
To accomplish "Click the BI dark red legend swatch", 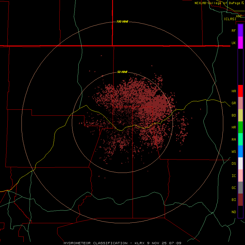I will point(240,200).
